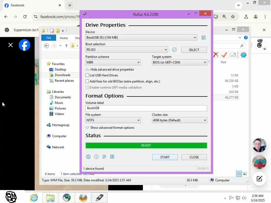271x203 pixels.
Task: Open the compose message pencil icon
Action: (x=259, y=178)
